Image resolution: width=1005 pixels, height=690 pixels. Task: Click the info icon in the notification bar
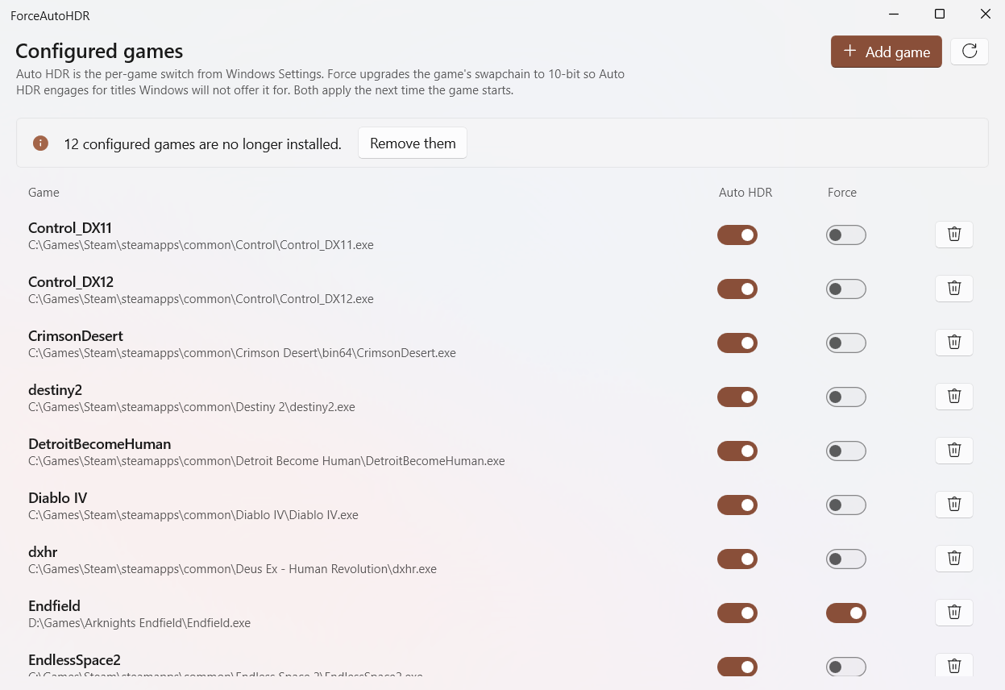(x=40, y=143)
